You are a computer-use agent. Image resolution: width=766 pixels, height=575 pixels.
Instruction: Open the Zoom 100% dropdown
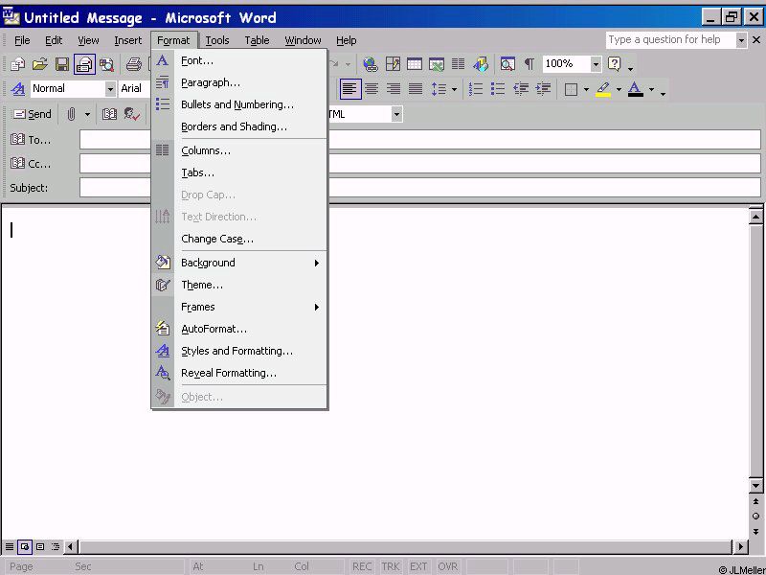point(596,64)
